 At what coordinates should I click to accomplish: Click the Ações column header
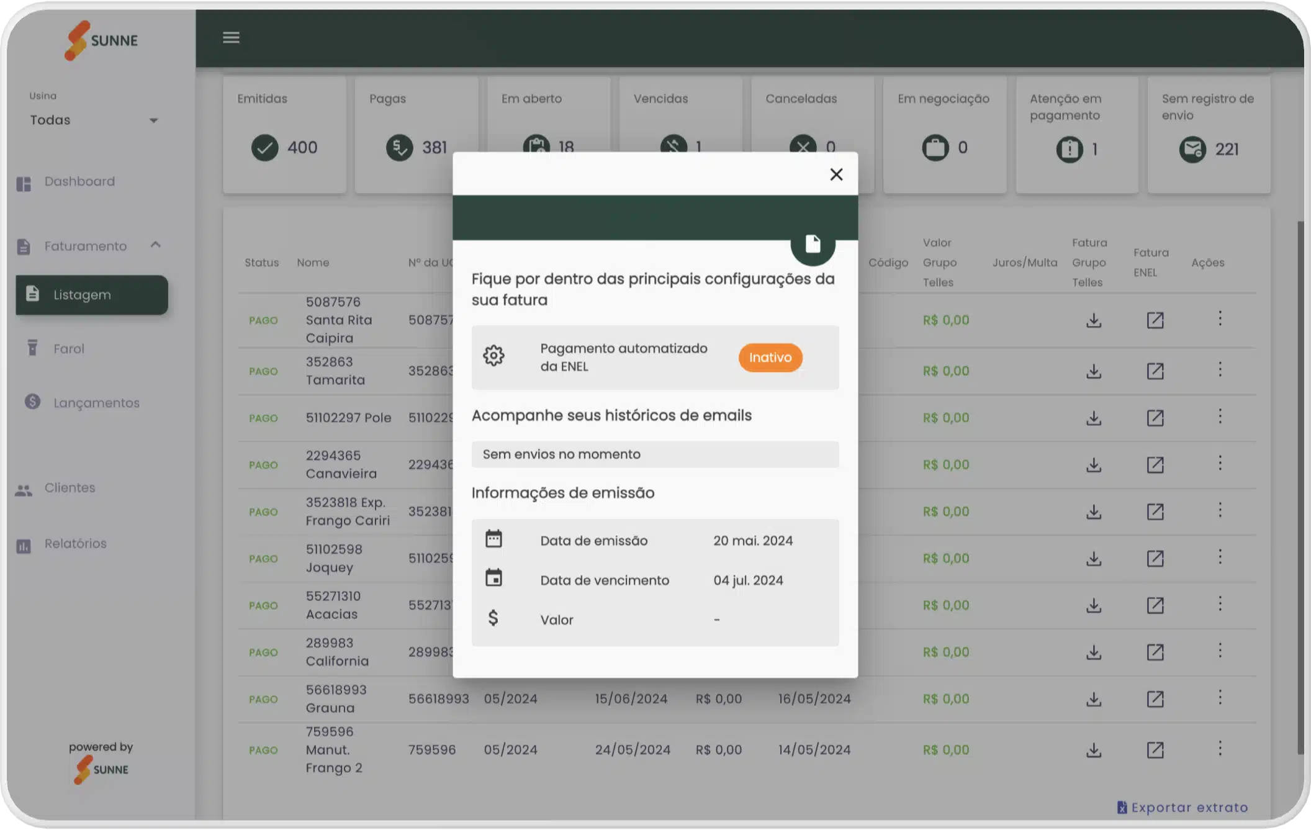pos(1207,263)
